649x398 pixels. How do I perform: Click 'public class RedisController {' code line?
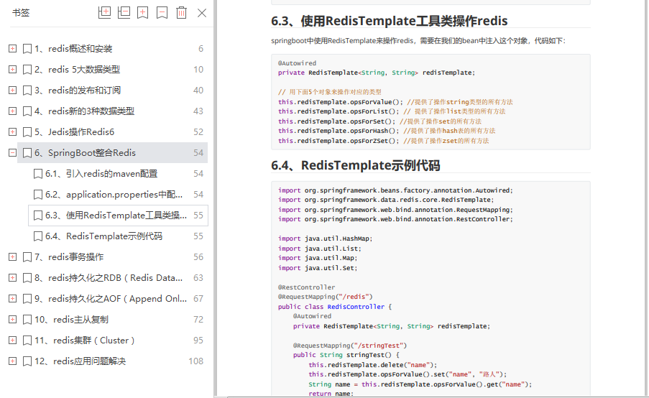pos(335,307)
